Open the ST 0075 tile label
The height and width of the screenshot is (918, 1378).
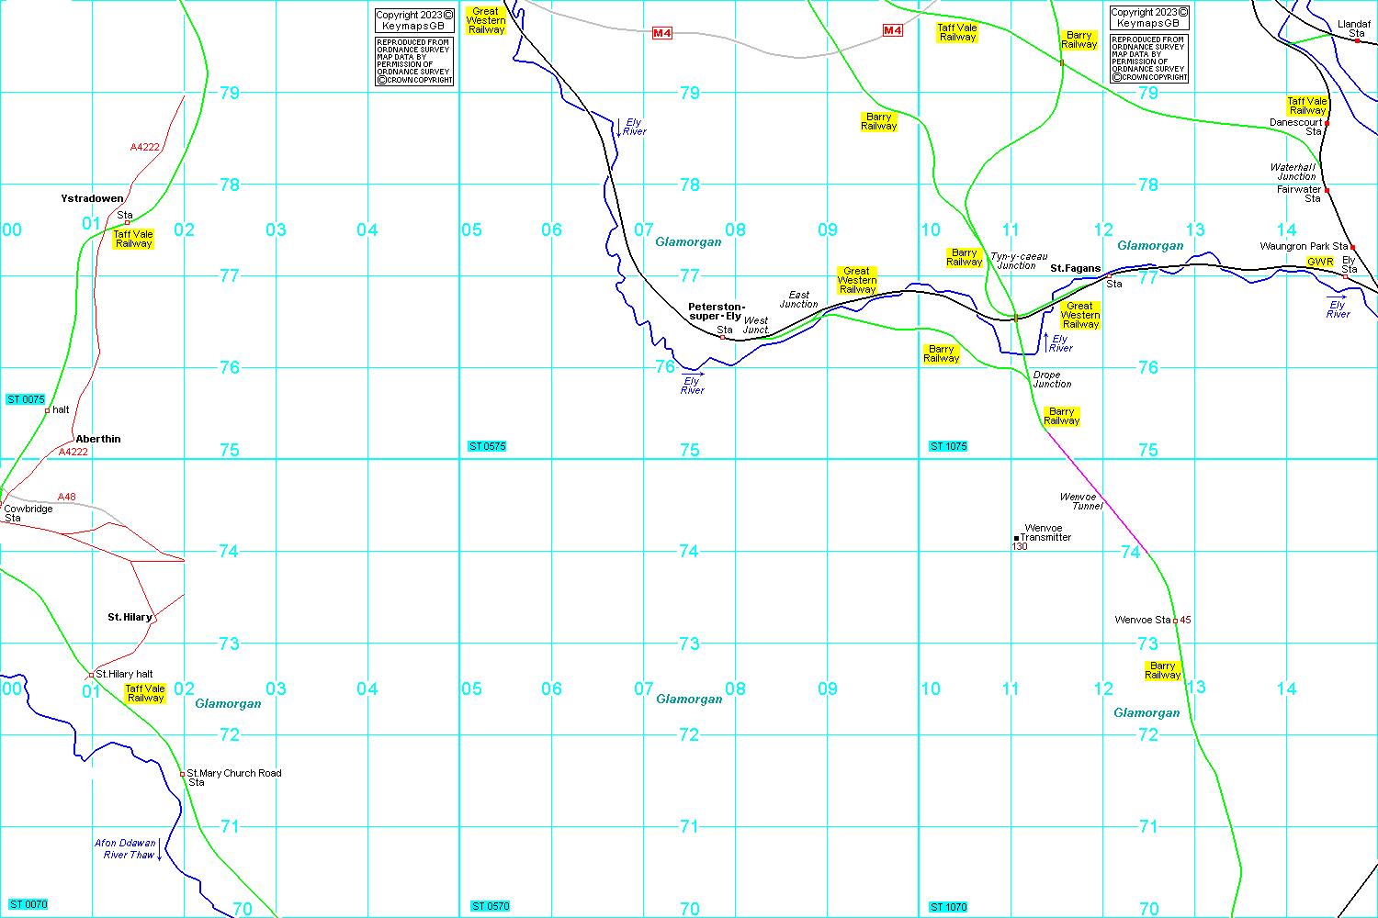26,399
